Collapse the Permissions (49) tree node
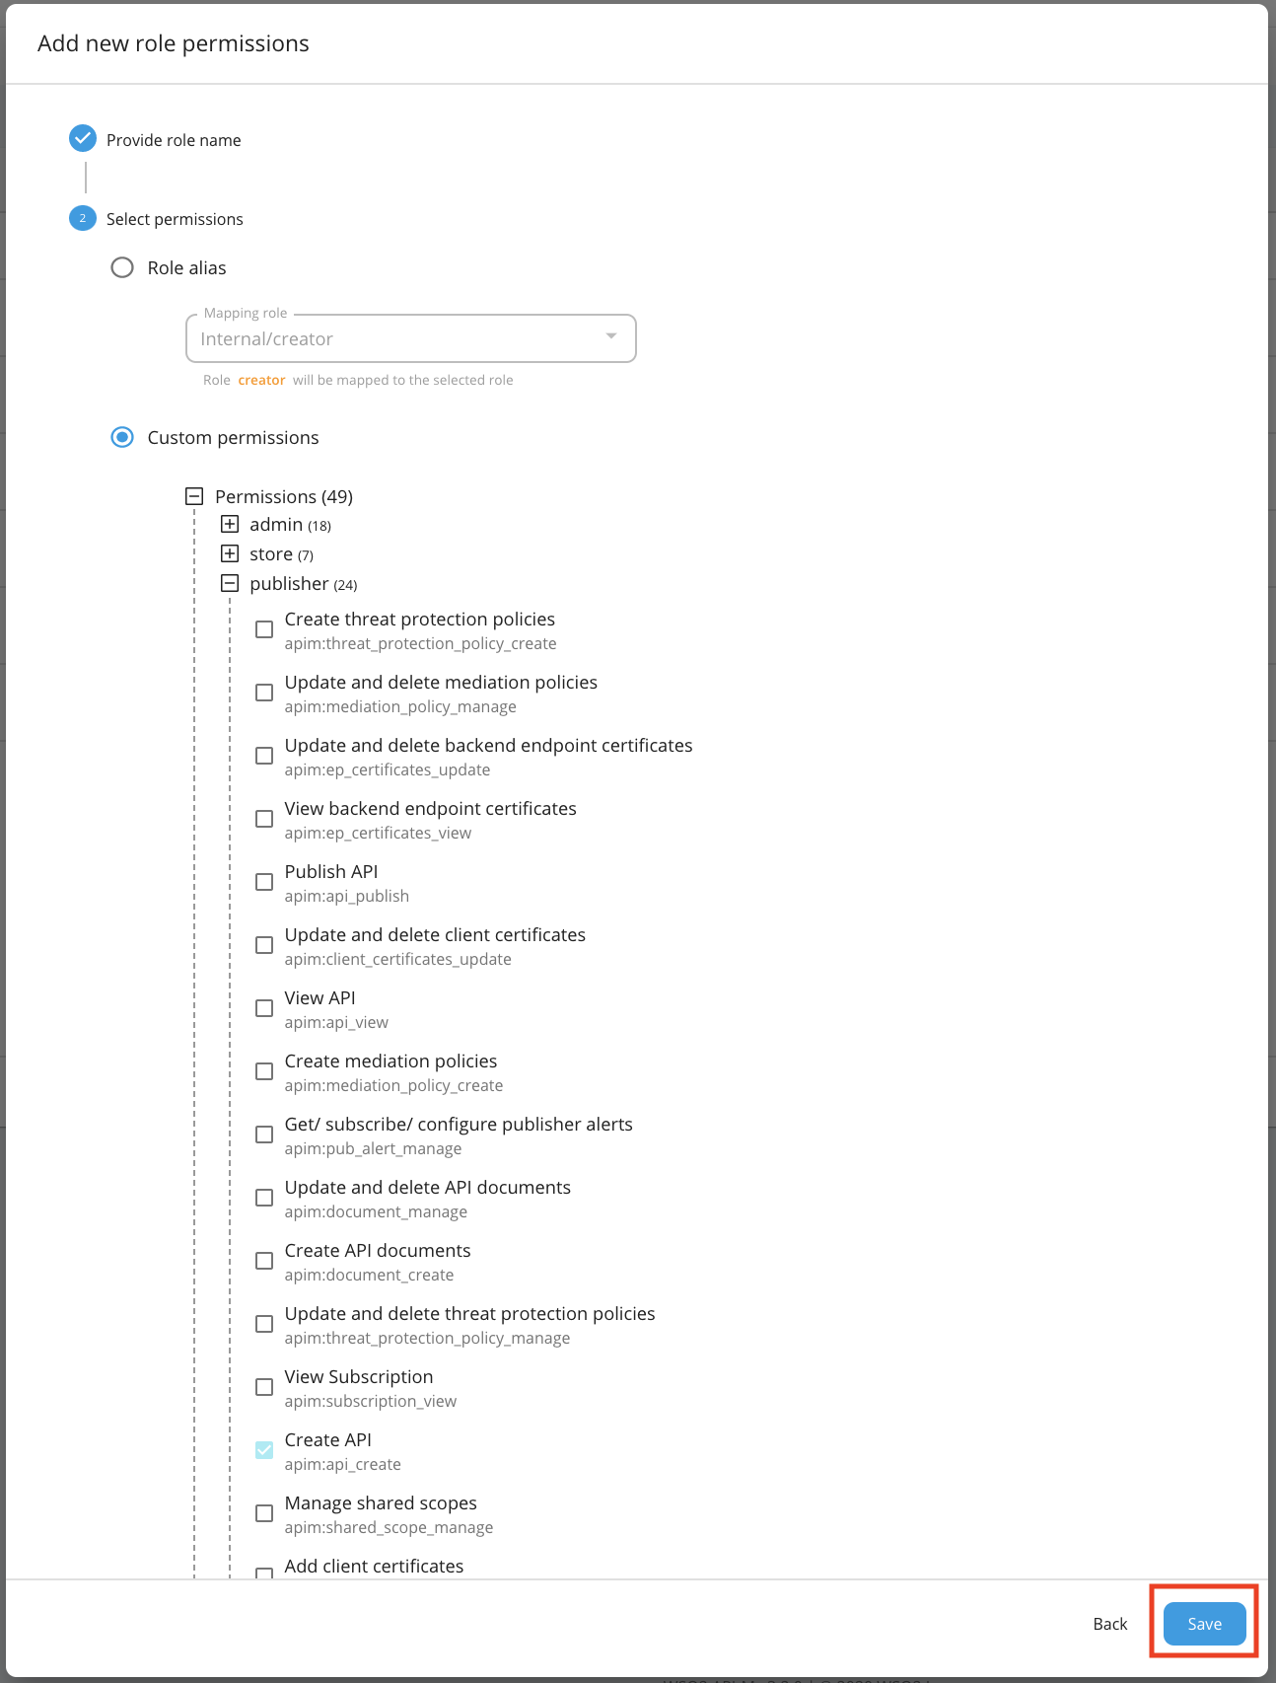This screenshot has height=1683, width=1276. pos(193,496)
